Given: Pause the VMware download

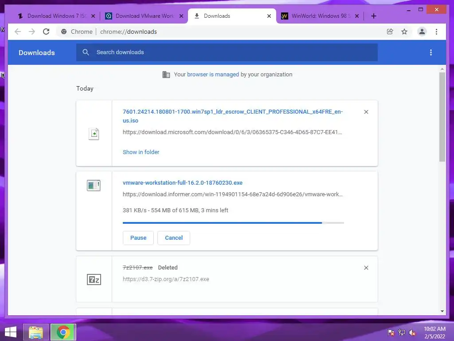Looking at the screenshot, I should [x=138, y=238].
